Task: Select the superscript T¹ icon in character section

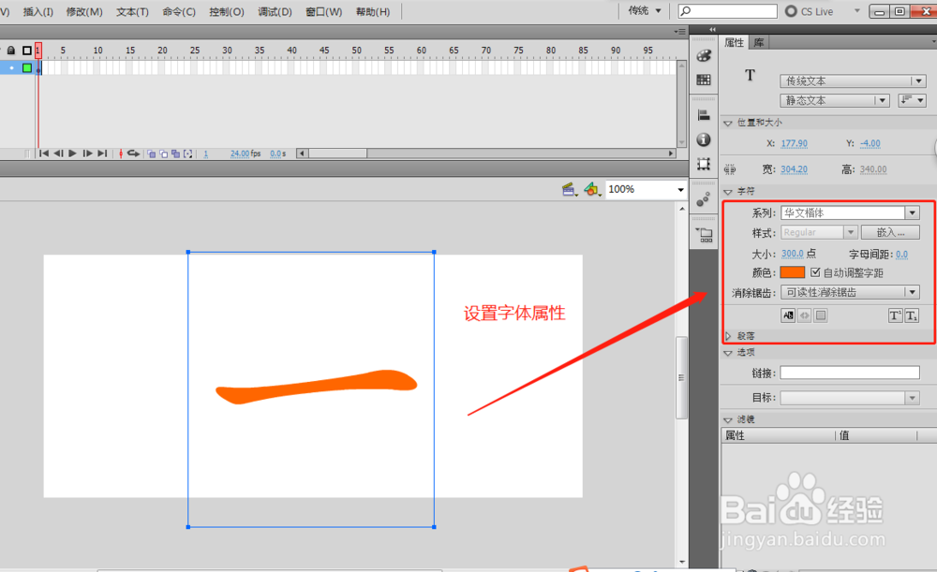Action: click(x=895, y=315)
